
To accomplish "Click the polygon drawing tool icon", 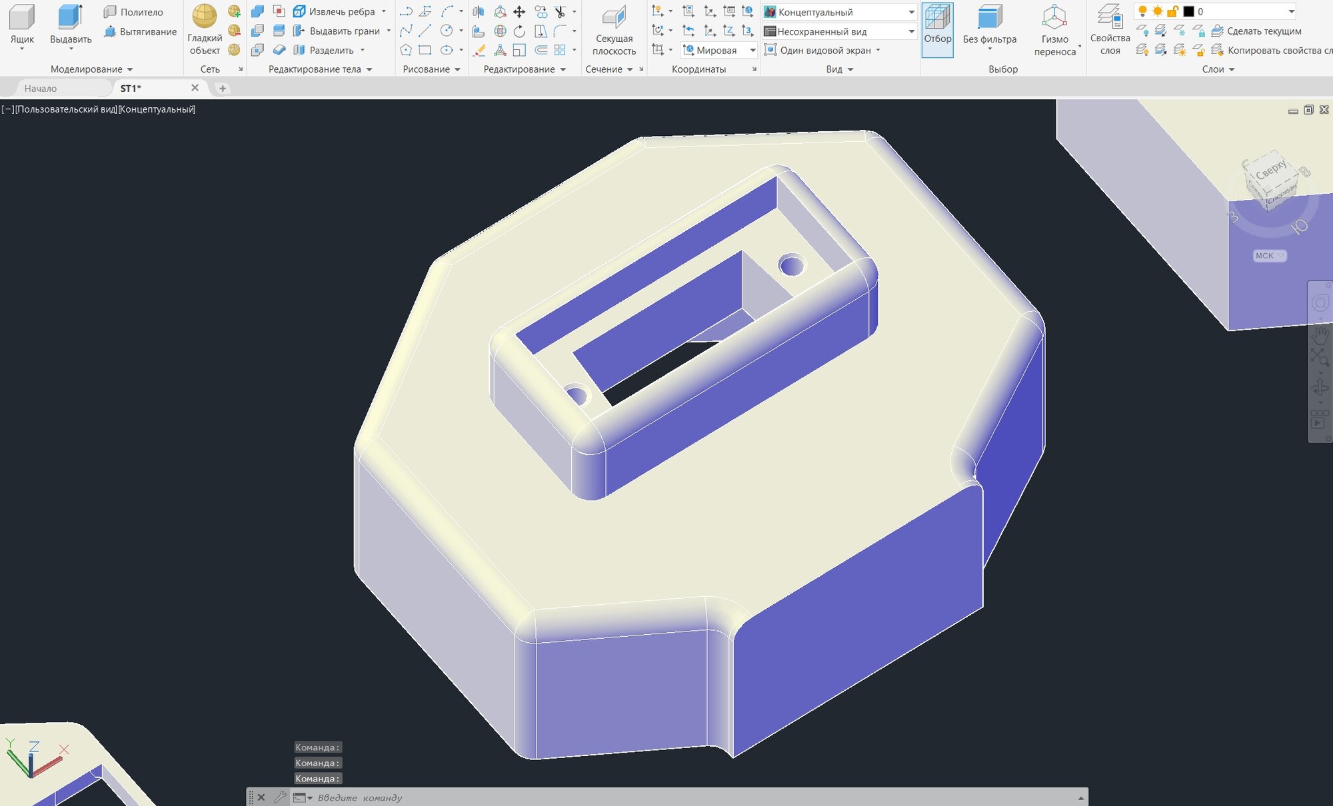I will (406, 50).
